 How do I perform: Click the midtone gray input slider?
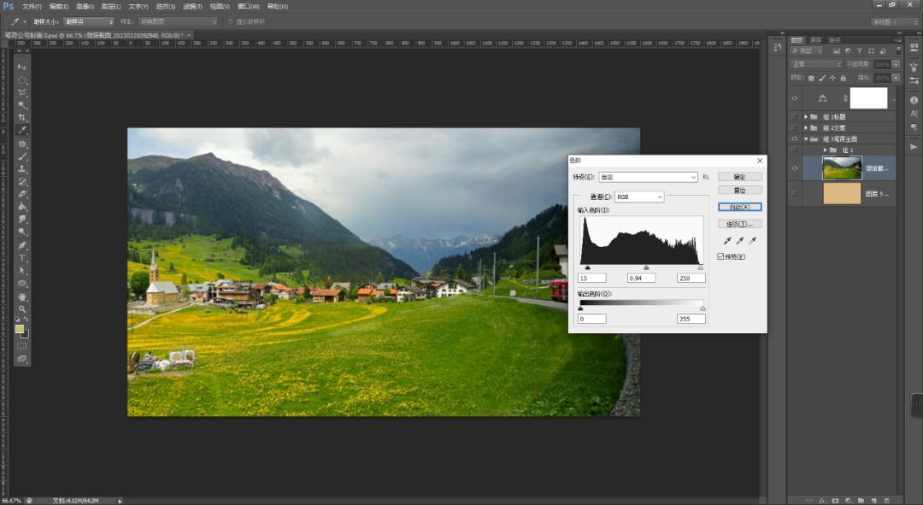[646, 267]
